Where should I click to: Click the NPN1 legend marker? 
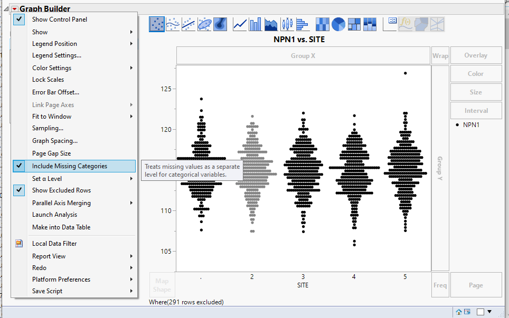tap(457, 125)
